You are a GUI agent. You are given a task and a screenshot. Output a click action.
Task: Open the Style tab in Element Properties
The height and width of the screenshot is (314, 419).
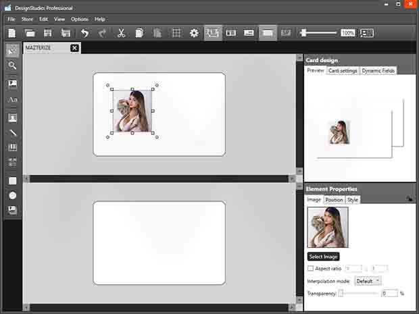(353, 200)
